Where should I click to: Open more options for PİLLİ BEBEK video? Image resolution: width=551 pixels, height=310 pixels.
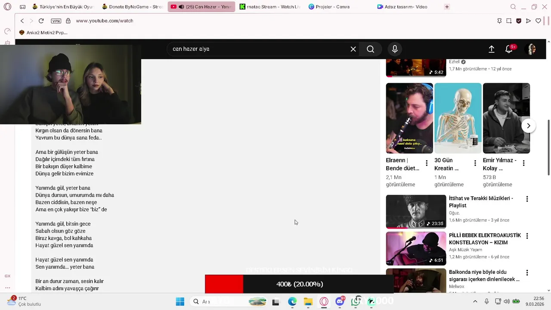pos(527,236)
